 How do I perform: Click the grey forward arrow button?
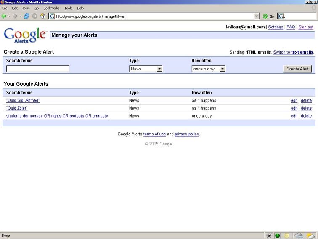click(x=15, y=16)
